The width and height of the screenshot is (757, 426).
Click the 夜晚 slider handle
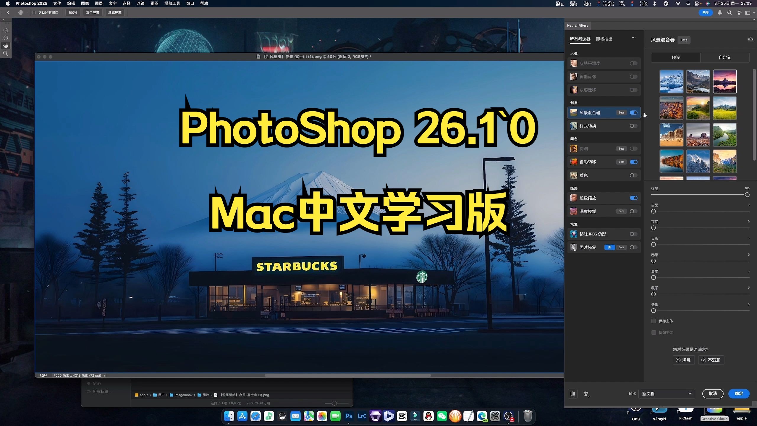tap(654, 228)
